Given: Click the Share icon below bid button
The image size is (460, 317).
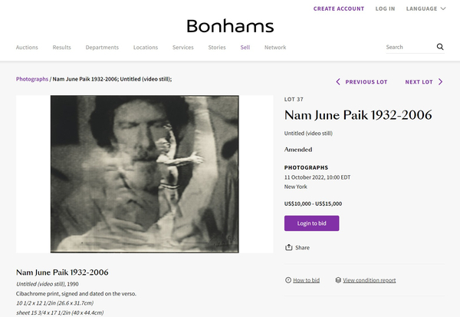Looking at the screenshot, I should click(289, 248).
